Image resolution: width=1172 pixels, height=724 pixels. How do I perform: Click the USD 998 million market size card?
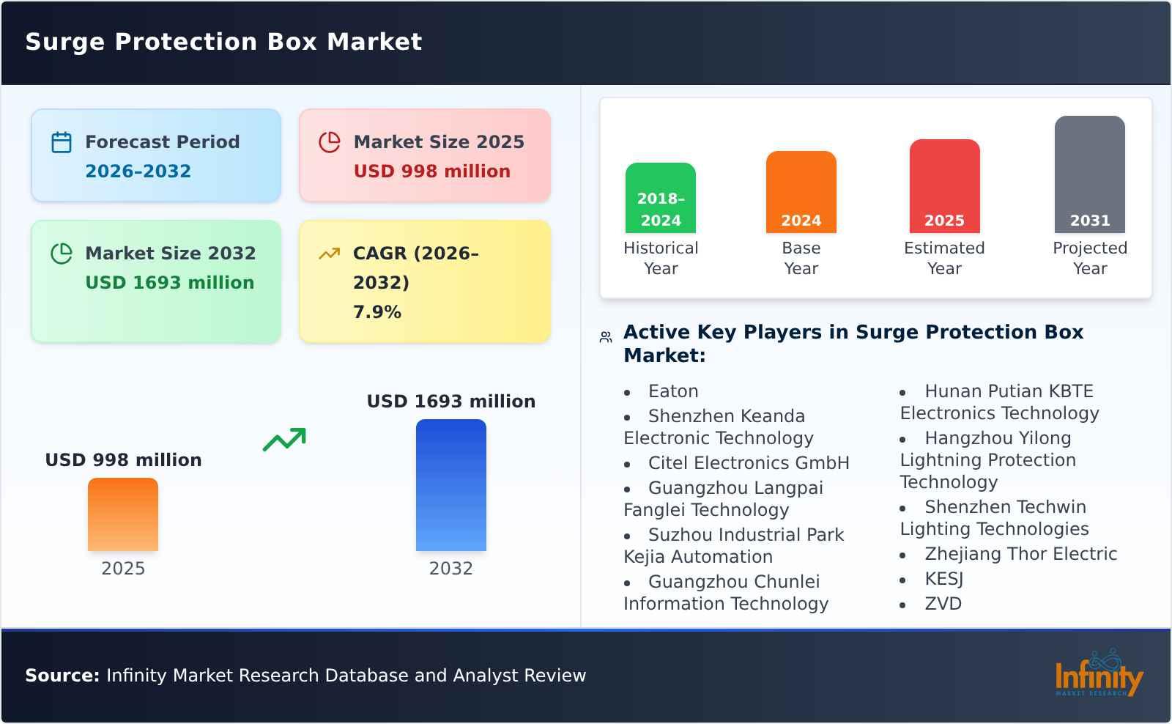click(423, 155)
